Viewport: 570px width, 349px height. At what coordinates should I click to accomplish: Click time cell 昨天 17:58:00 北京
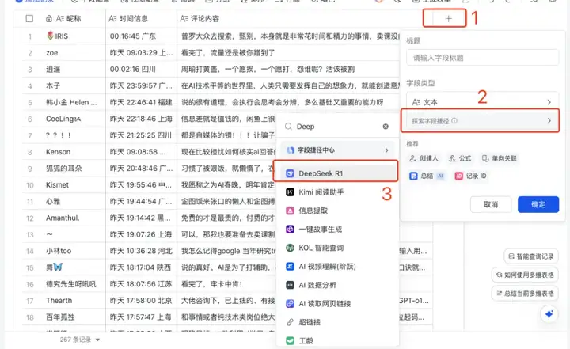pos(141,301)
